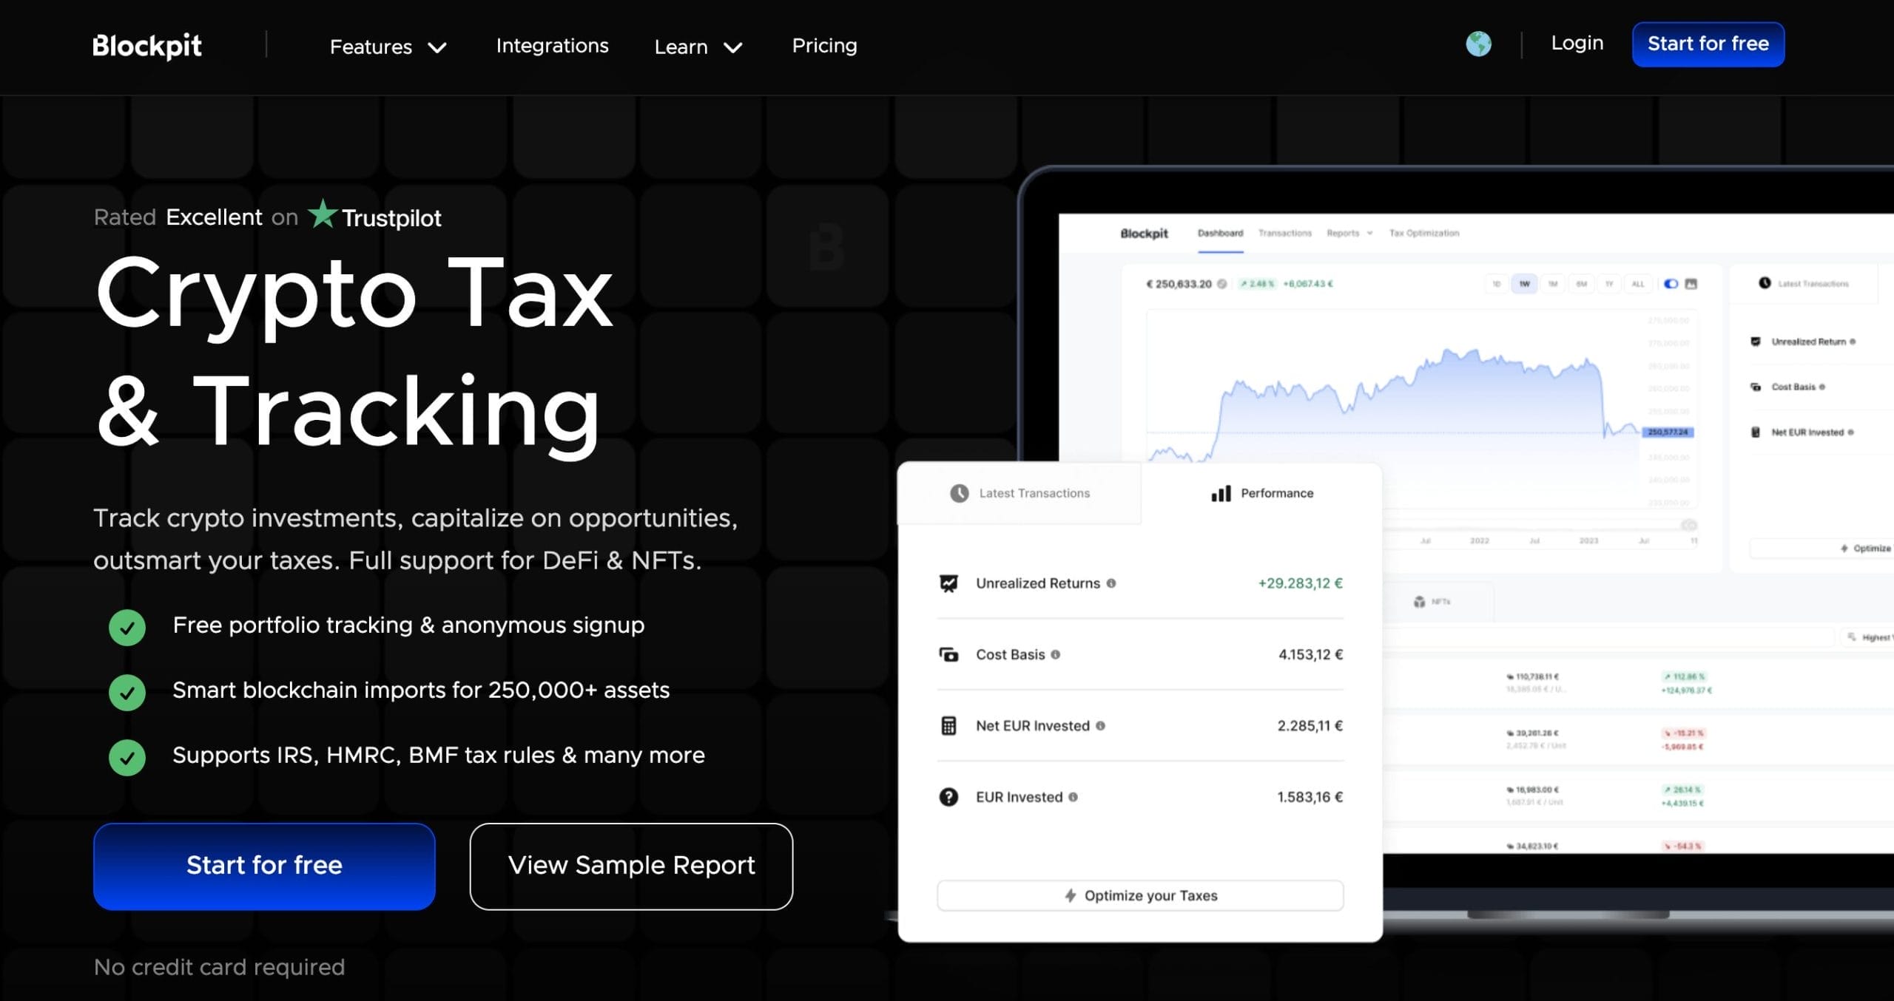The image size is (1894, 1001).
Task: Click the info icon after EUR Invested
Action: point(1074,797)
